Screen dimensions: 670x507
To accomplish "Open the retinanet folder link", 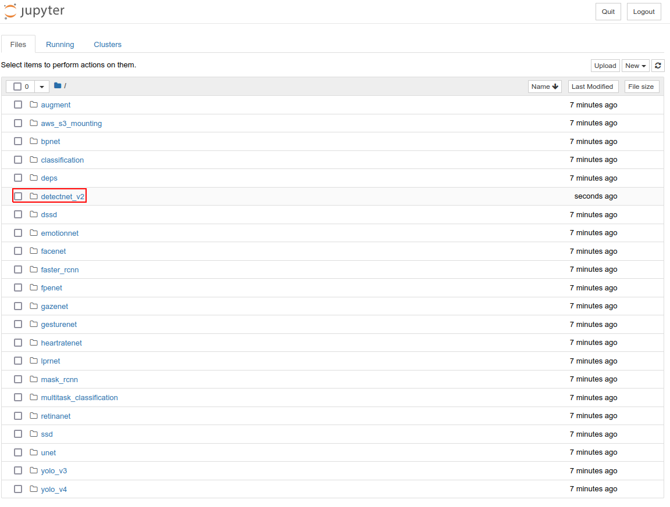I will (56, 416).
